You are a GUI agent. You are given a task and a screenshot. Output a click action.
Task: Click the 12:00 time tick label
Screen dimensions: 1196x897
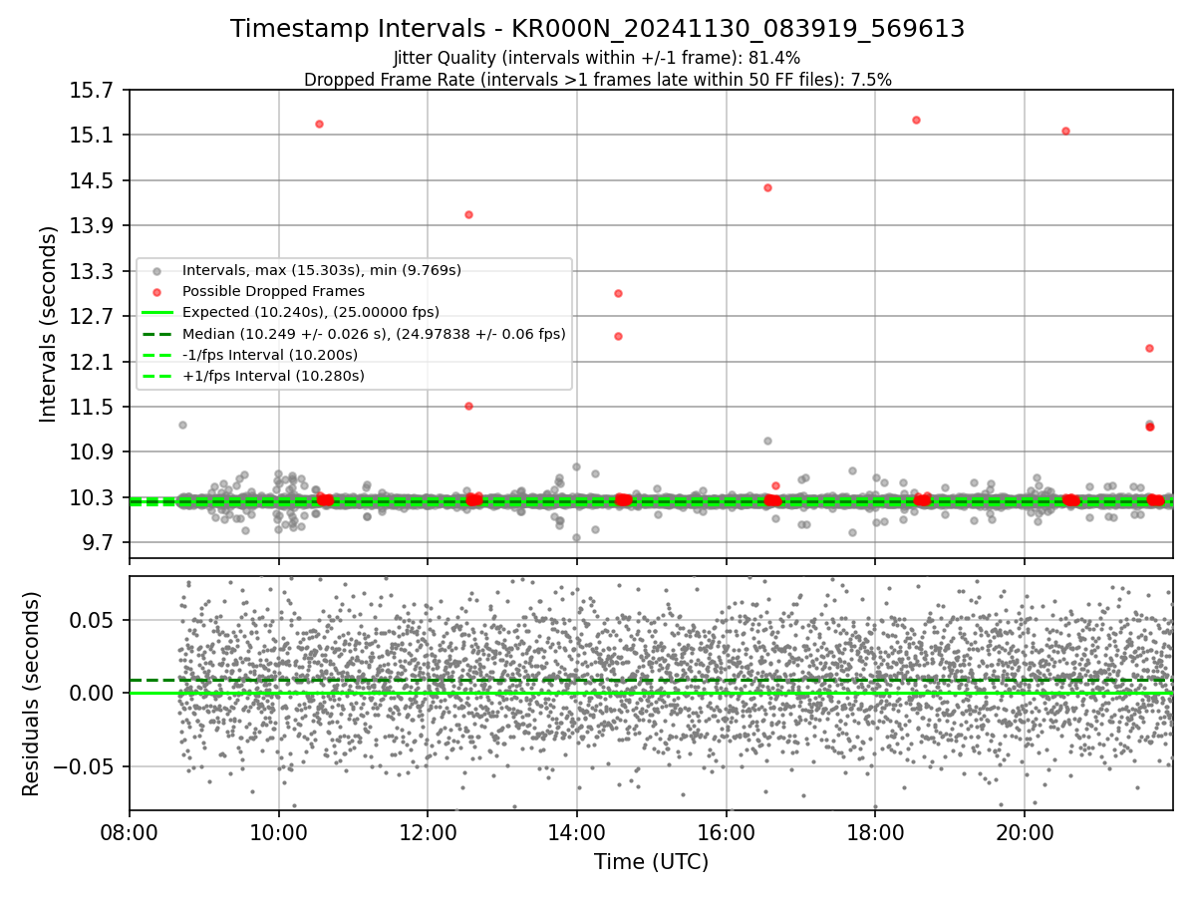[x=428, y=831]
